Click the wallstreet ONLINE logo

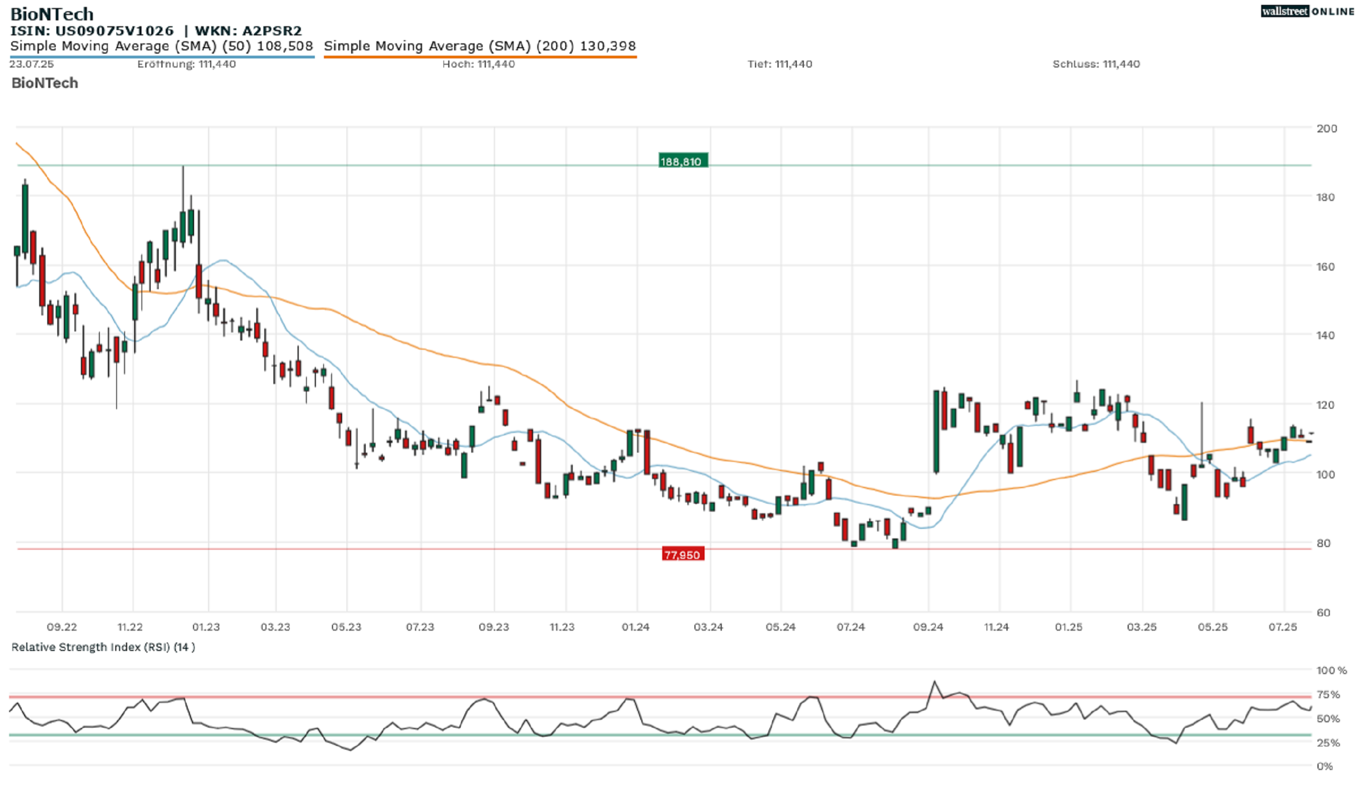(1307, 11)
